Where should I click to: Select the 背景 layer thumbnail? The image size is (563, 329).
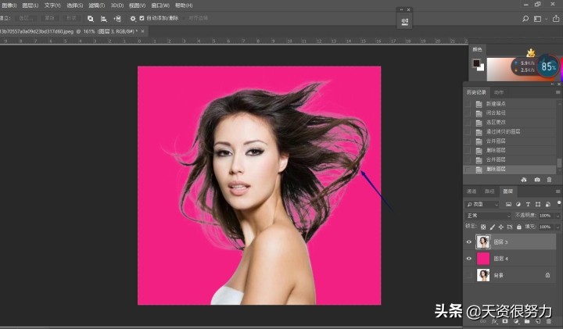tap(483, 275)
